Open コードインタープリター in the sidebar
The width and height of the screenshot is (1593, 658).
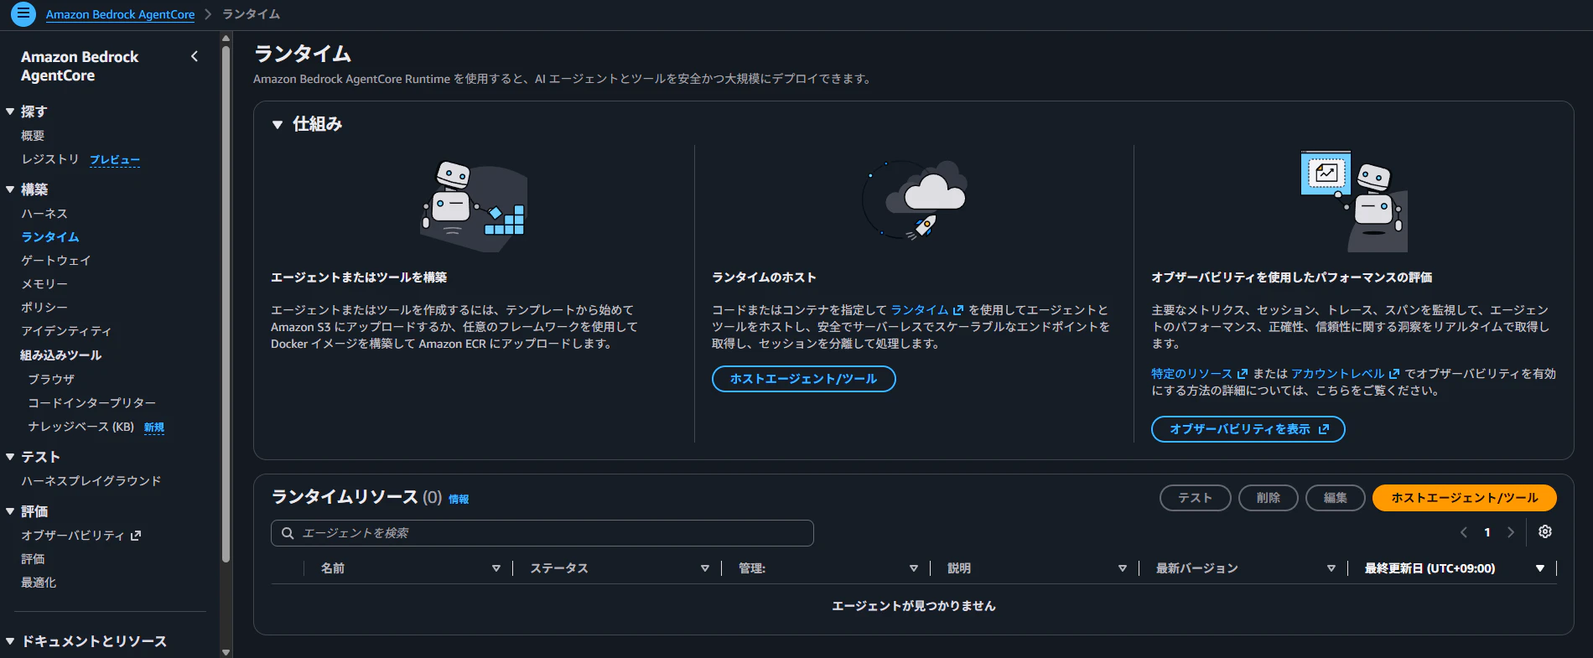[92, 403]
